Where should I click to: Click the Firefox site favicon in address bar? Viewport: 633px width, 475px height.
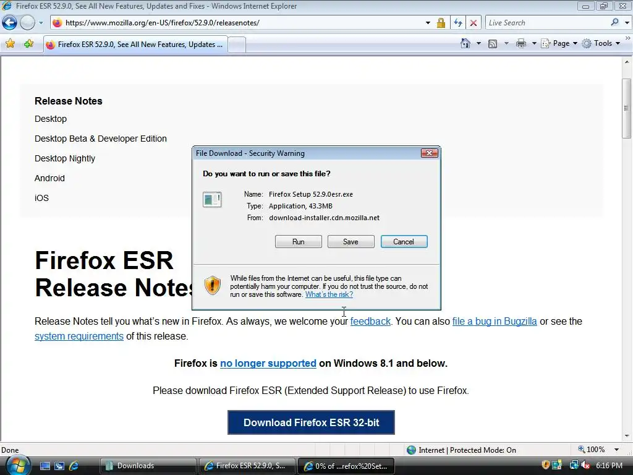click(57, 23)
